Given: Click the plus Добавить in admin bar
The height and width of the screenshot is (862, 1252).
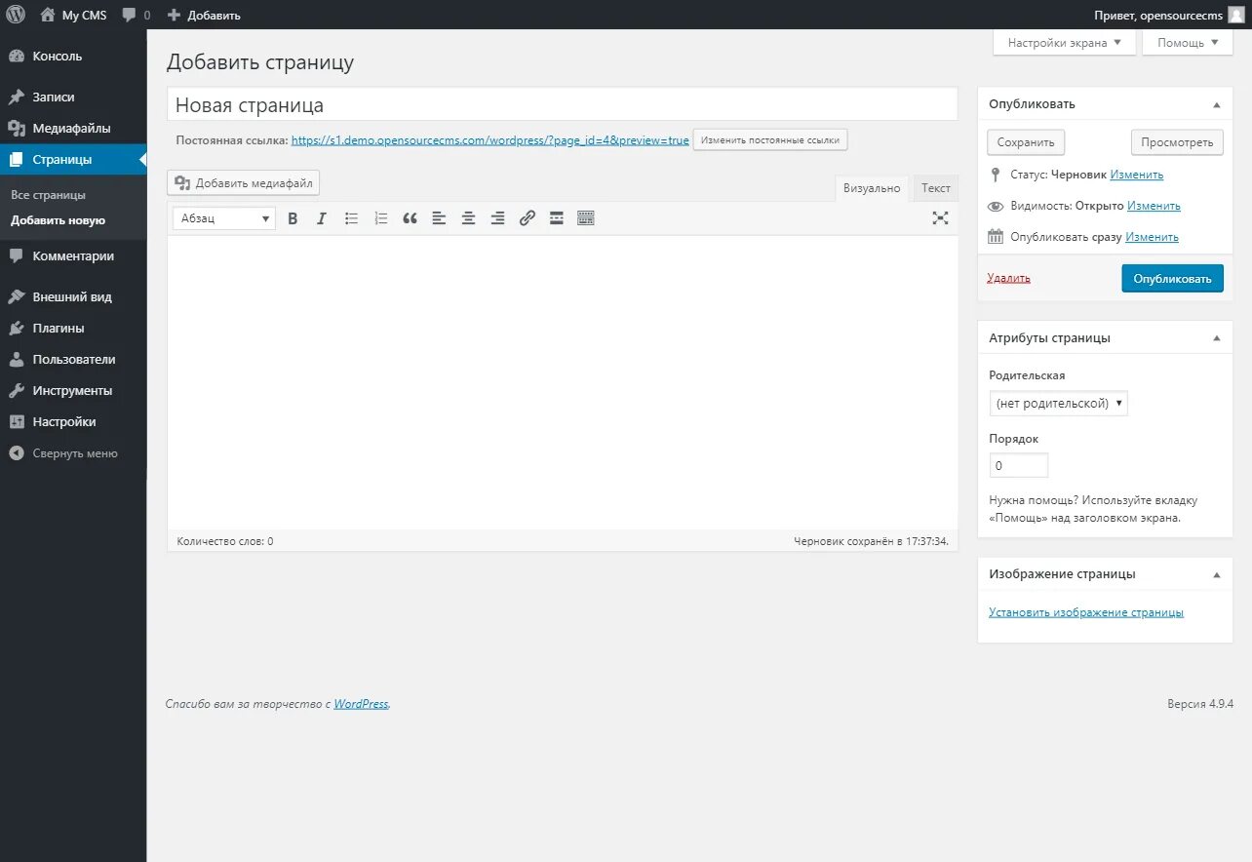Looking at the screenshot, I should 204,15.
